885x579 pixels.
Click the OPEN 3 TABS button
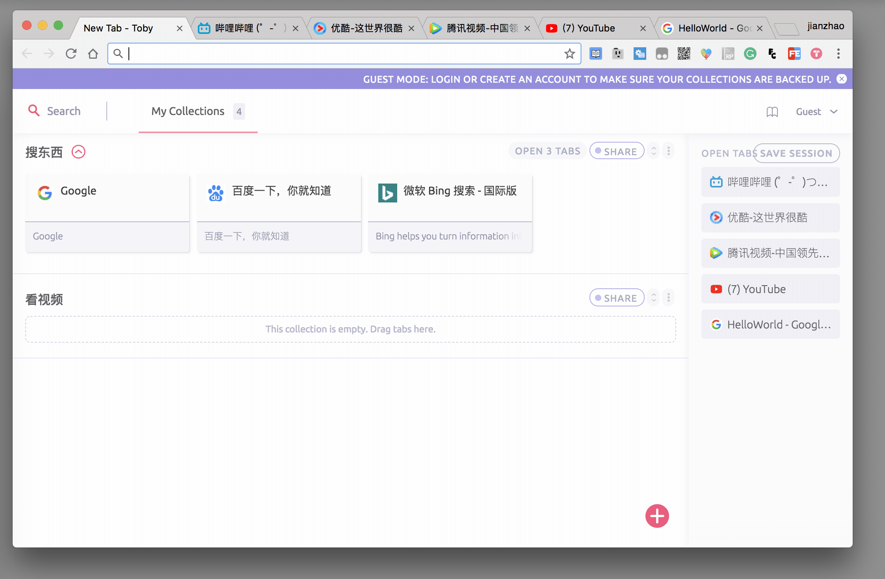(547, 151)
